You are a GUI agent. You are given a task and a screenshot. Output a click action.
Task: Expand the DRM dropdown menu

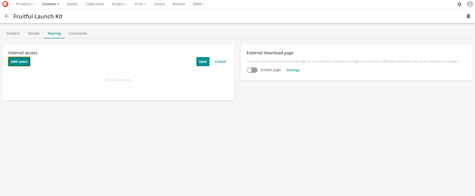[198, 4]
